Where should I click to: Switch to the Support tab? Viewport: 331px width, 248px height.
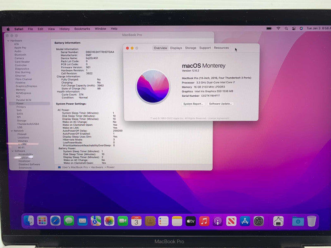(x=205, y=48)
